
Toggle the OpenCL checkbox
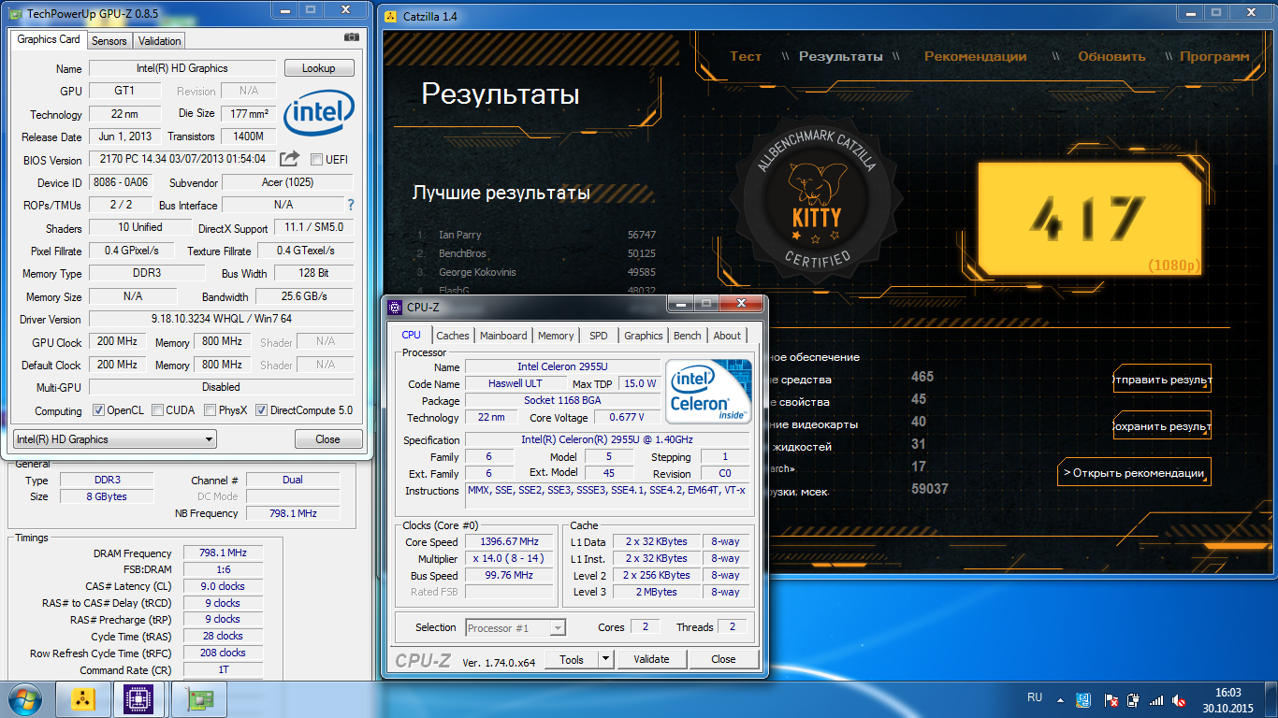(98, 410)
